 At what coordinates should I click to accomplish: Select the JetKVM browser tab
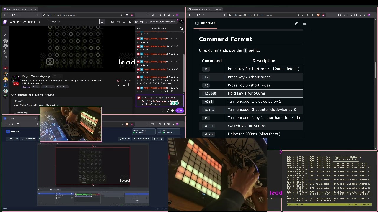[19, 118]
